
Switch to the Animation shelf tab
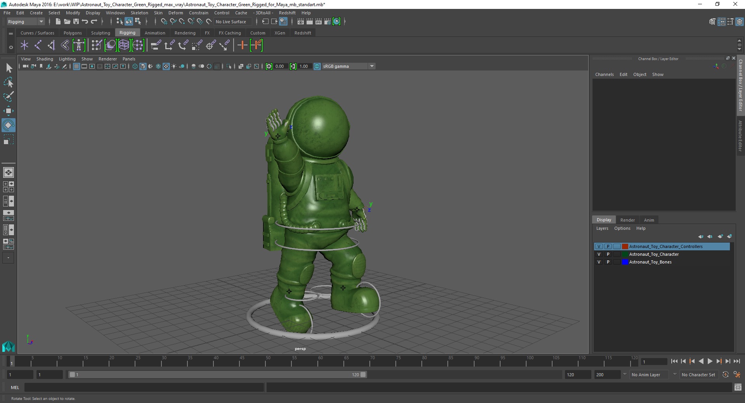(155, 33)
